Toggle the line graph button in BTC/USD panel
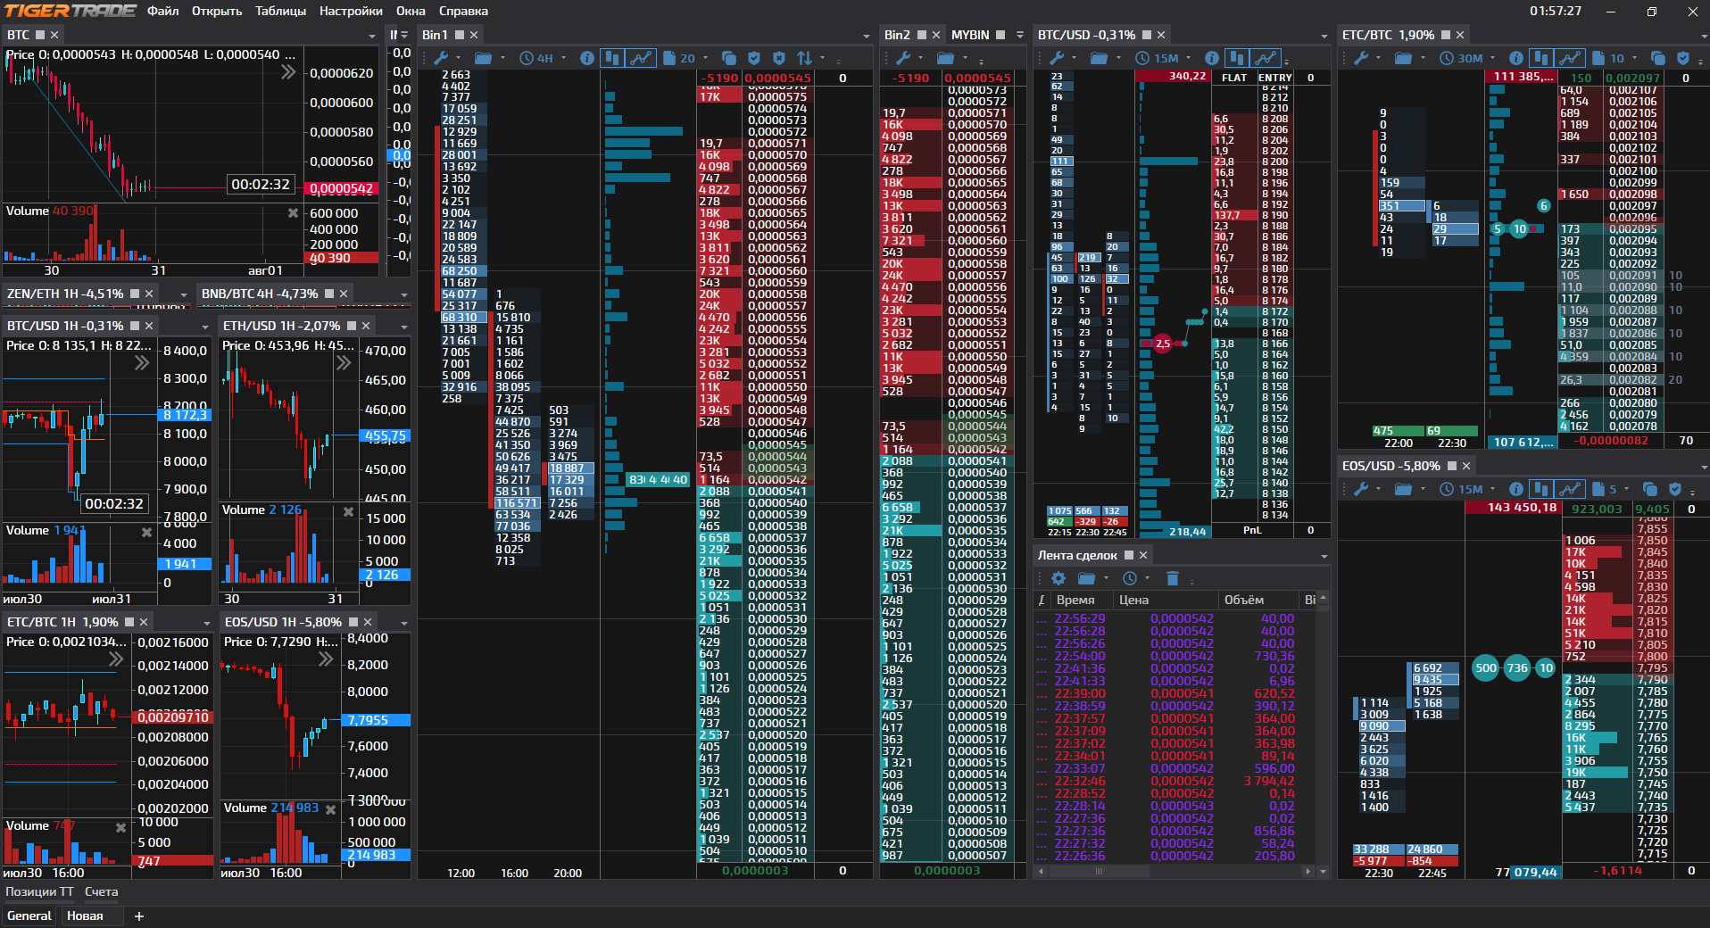The height and width of the screenshot is (928, 1710). point(1266,58)
